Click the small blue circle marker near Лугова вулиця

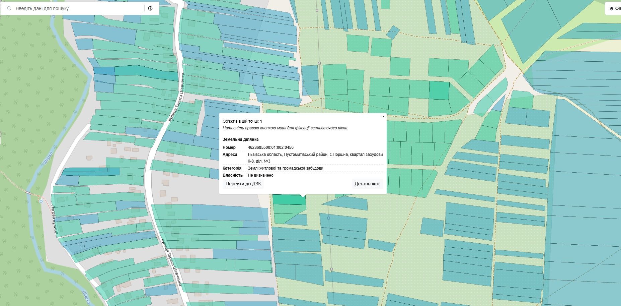[x=41, y=201]
